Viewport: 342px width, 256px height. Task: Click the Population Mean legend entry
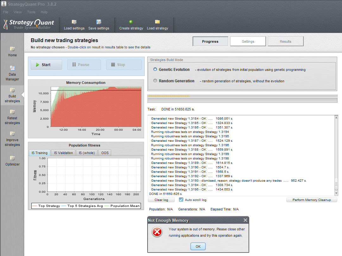pos(122,206)
